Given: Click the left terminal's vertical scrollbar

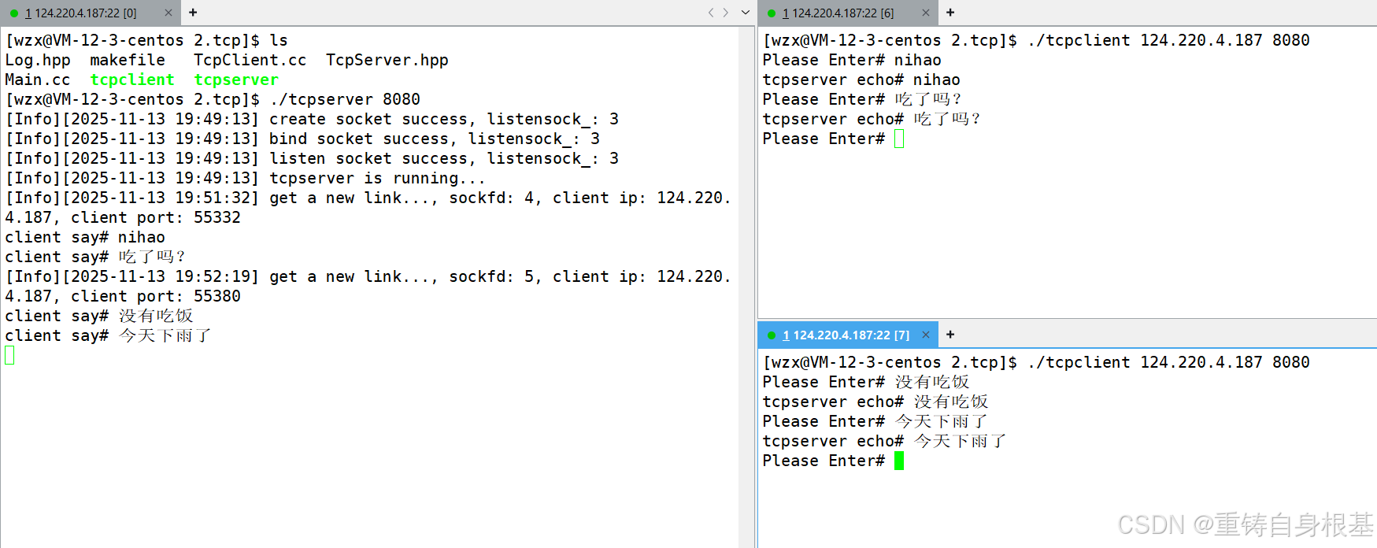Looking at the screenshot, I should 746,287.
